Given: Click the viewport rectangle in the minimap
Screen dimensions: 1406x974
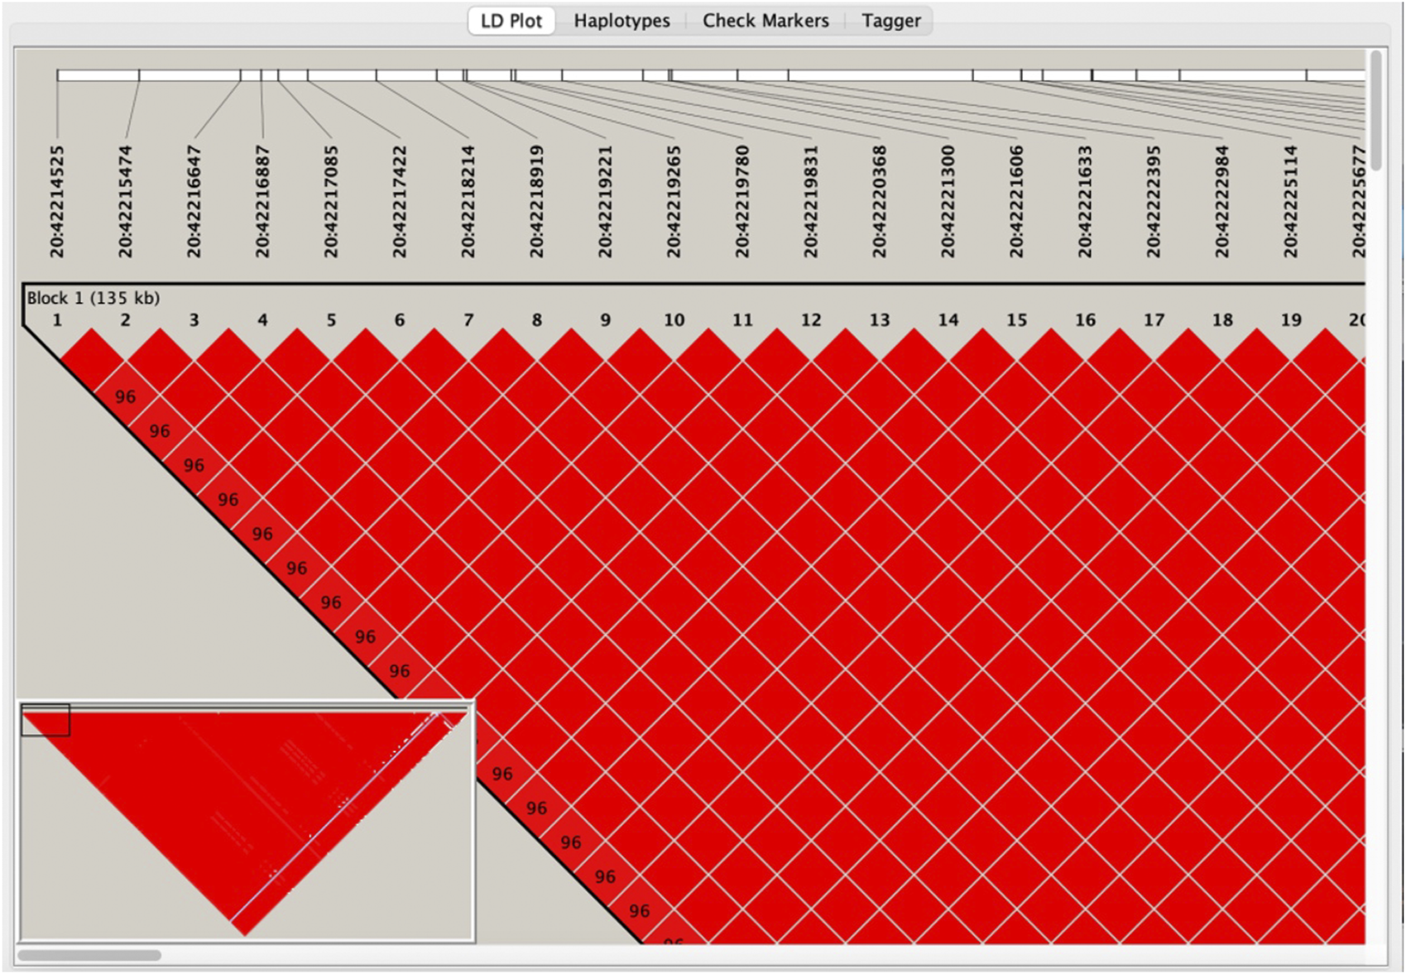Looking at the screenshot, I should (46, 720).
